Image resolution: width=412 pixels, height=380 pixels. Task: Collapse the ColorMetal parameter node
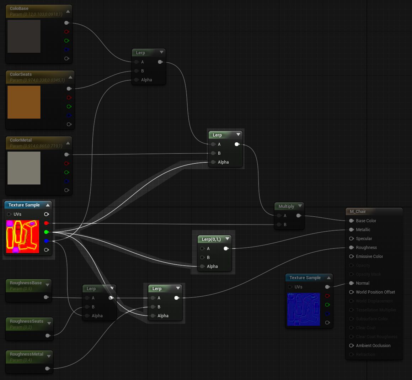point(68,143)
